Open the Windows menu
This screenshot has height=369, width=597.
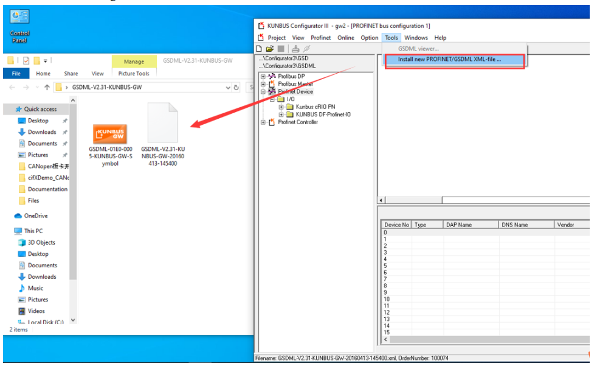coord(416,38)
